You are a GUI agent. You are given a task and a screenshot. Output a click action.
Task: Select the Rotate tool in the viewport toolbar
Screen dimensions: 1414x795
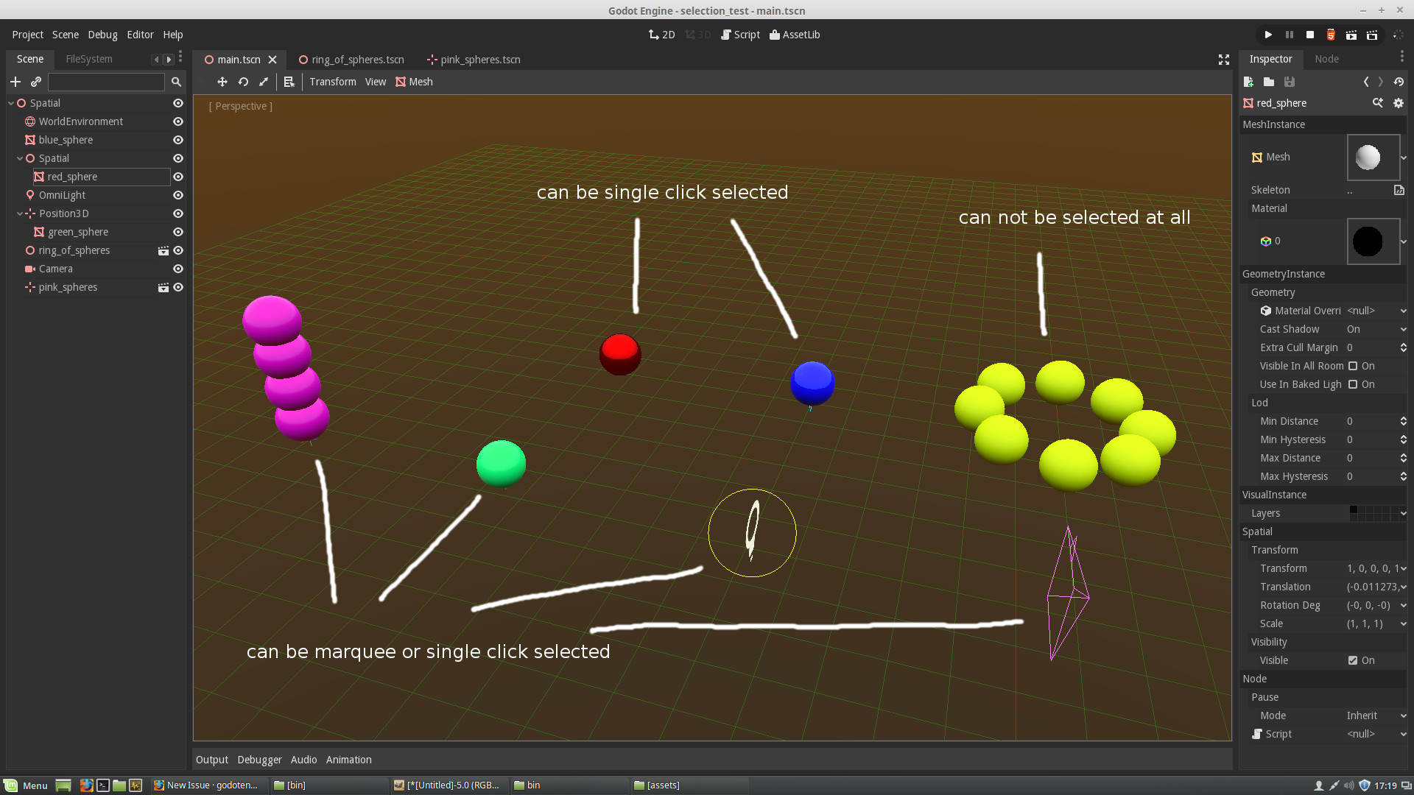click(x=243, y=82)
